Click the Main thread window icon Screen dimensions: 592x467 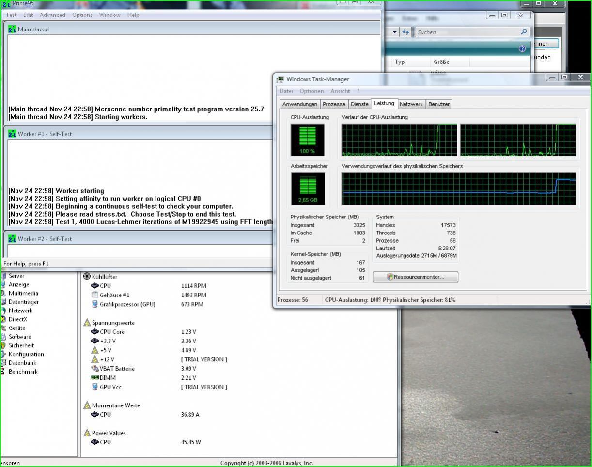(12, 29)
